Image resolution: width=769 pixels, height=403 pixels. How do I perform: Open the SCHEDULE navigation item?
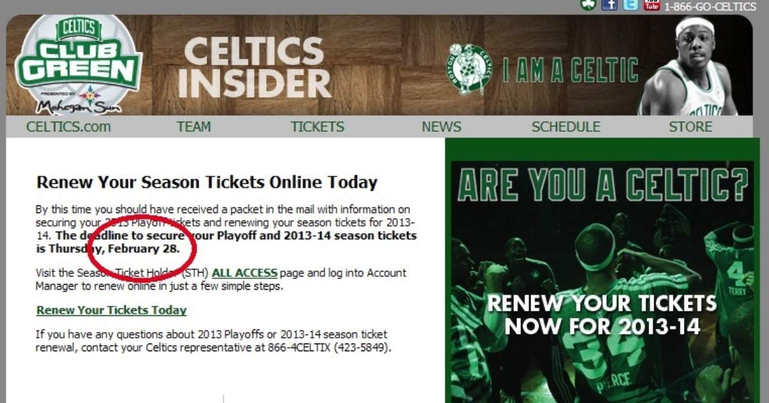566,127
